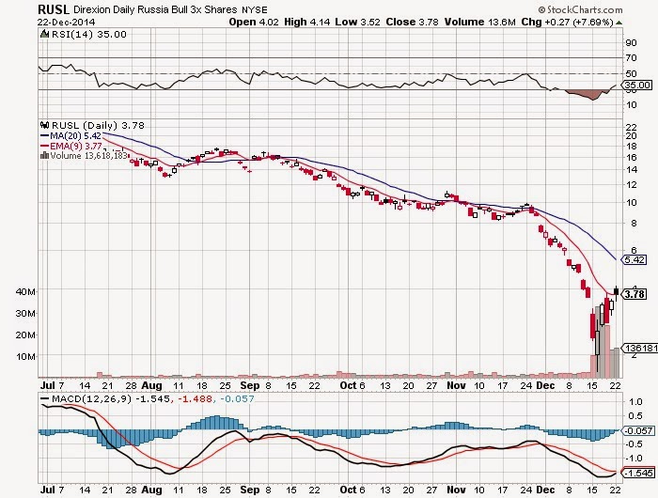The width and height of the screenshot is (658, 498).
Task: Click the RUSL (Daily) 3.78 label
Action: (98, 126)
